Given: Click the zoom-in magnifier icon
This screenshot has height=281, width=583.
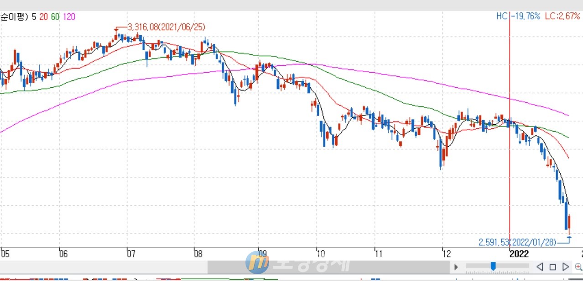Looking at the screenshot, I should (x=578, y=266).
